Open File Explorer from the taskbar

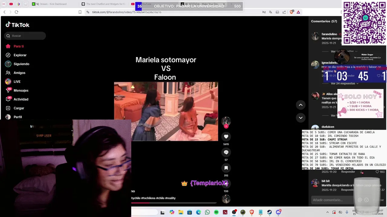click(180, 212)
